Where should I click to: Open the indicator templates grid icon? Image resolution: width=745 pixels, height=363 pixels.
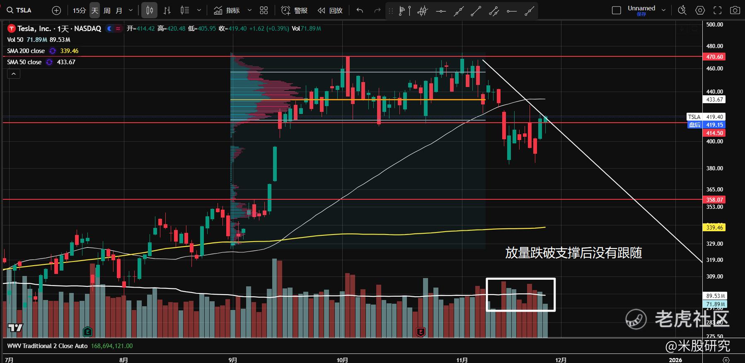tap(264, 10)
